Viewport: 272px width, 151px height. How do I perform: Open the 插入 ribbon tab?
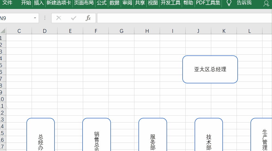point(39,3)
